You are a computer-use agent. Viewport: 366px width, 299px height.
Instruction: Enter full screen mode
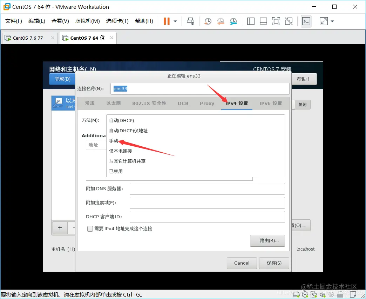pos(323,21)
